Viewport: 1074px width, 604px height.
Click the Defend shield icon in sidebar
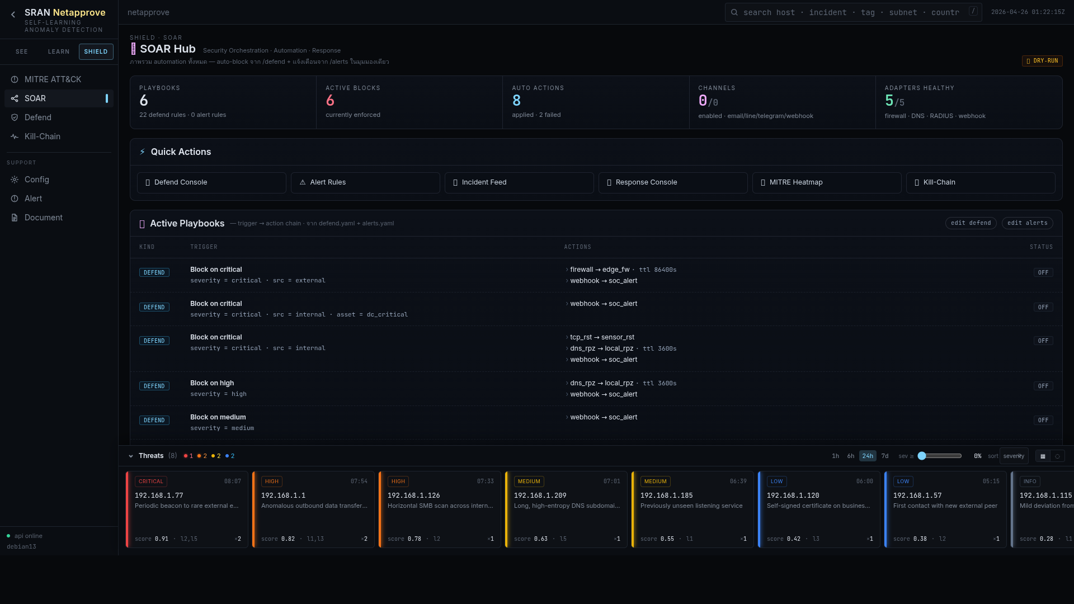pos(15,117)
